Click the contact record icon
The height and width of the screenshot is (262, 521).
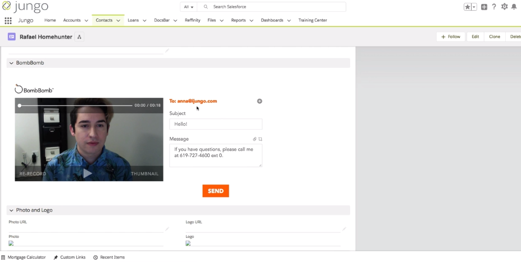12,37
